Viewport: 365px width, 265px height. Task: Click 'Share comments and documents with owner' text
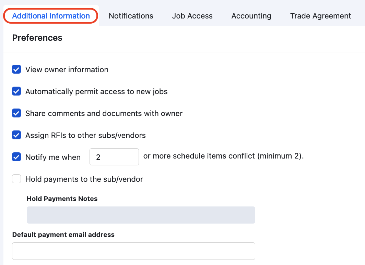pos(104,113)
